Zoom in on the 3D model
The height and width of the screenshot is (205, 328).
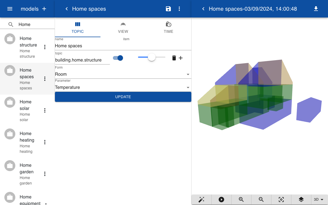coord(241,200)
